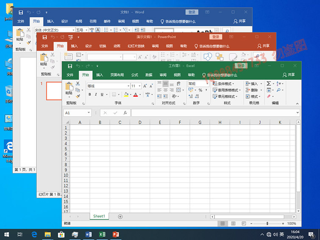Click Merge & Center icon in Excel
Screen dimensions: 320x240
coord(178,90)
